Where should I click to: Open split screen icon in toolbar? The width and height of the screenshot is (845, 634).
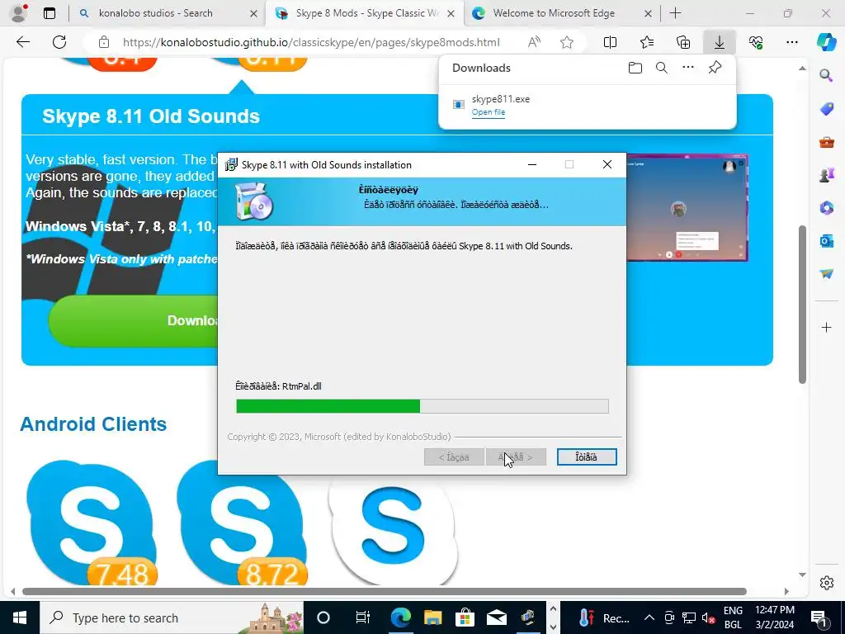[x=610, y=42]
